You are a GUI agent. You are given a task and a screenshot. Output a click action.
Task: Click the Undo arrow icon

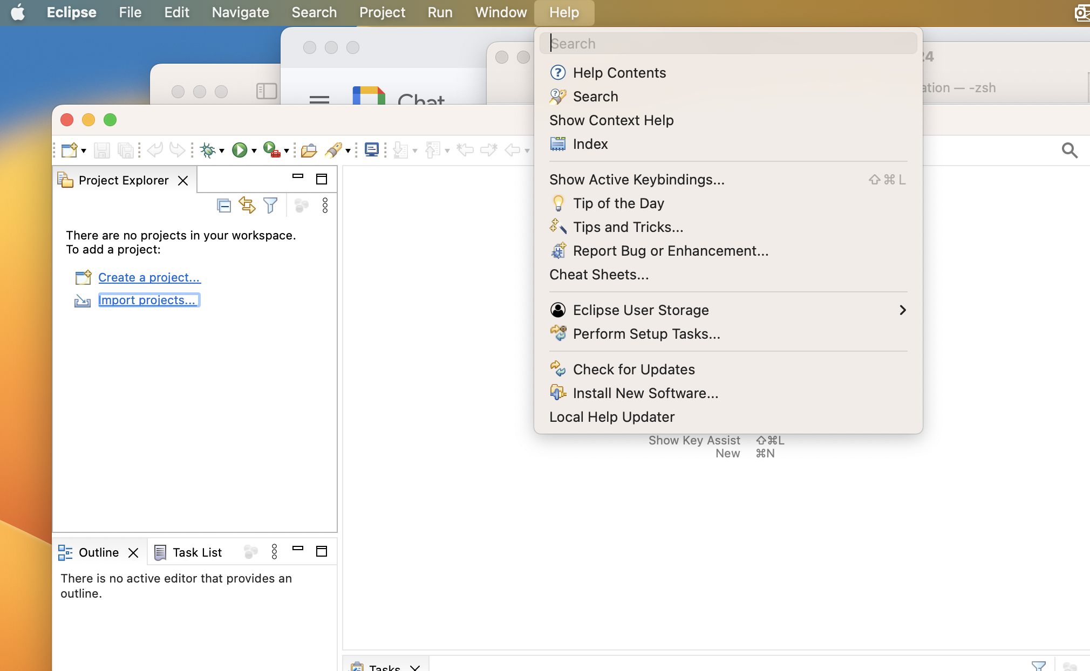155,149
